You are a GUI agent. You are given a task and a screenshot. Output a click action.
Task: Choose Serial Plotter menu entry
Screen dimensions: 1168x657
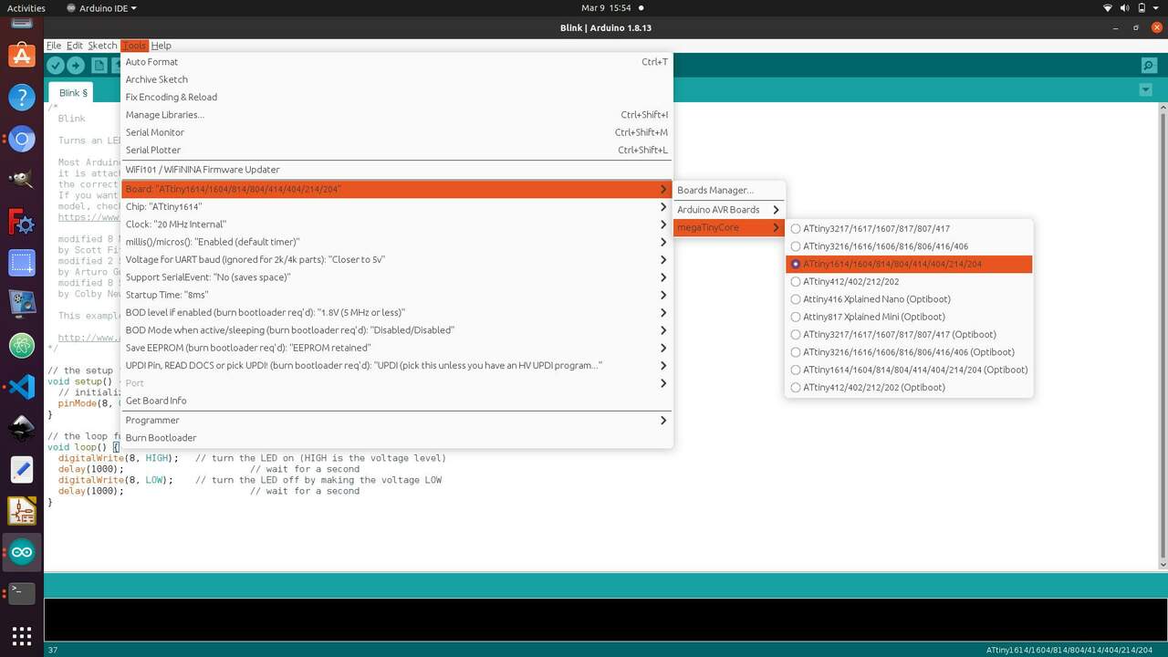point(397,150)
